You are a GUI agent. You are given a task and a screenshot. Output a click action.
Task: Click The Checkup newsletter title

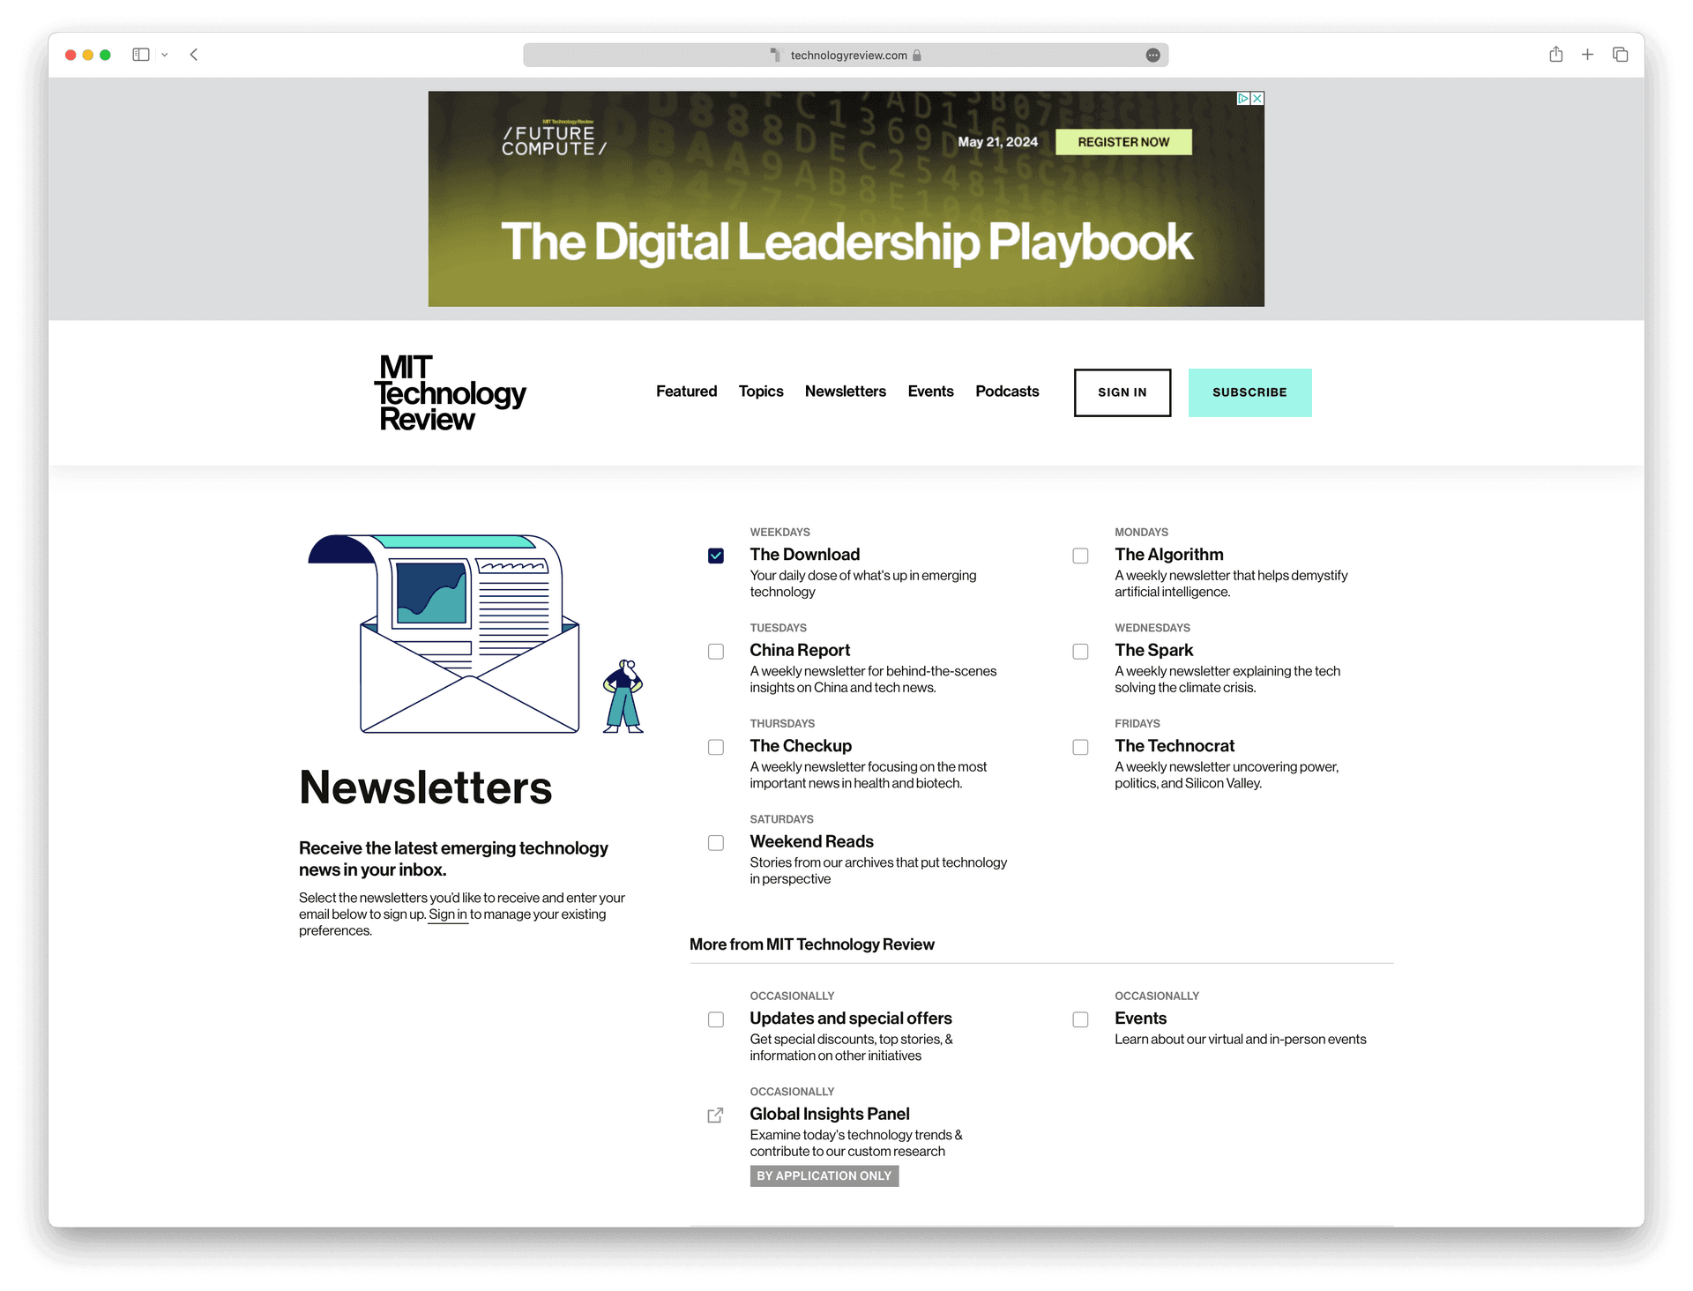[801, 746]
